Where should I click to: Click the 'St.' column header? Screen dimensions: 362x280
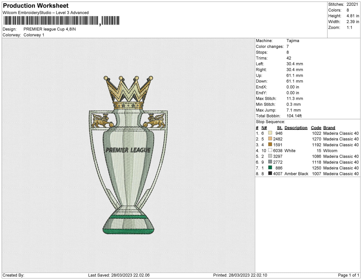280,128
